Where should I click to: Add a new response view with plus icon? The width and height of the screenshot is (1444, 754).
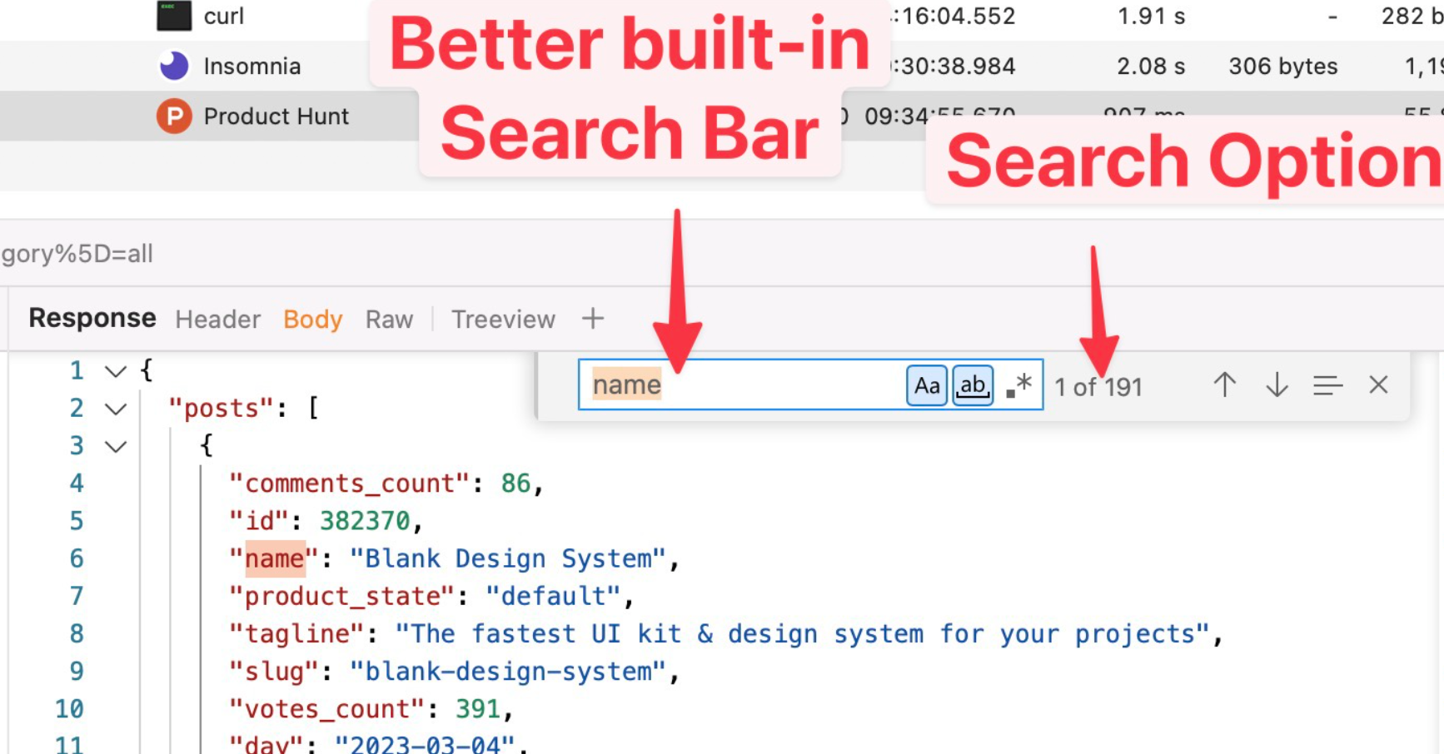point(593,319)
